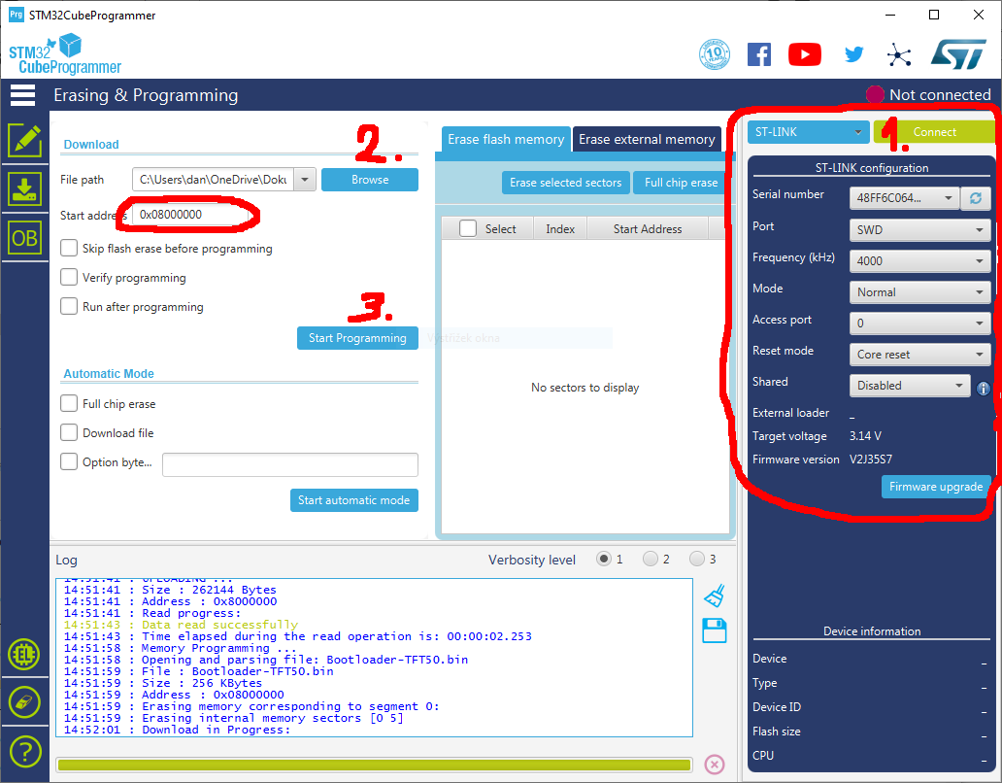Click Full chip erase button
This screenshot has width=1002, height=783.
pos(682,183)
